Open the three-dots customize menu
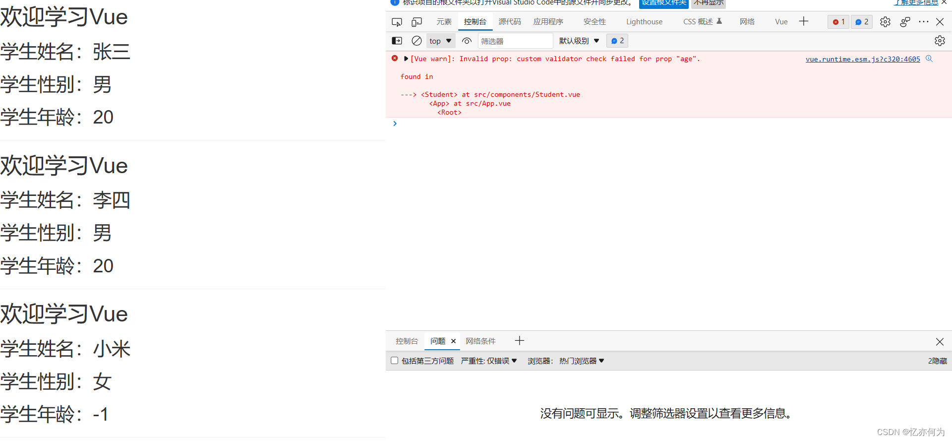Image resolution: width=952 pixels, height=441 pixels. tap(923, 22)
